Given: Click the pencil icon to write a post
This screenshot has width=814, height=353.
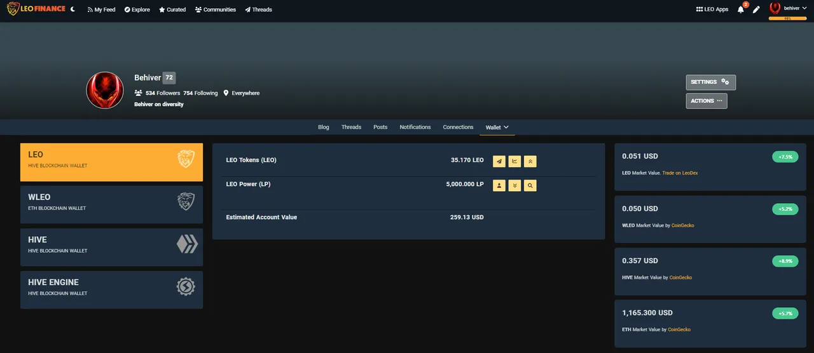Looking at the screenshot, I should pos(756,10).
